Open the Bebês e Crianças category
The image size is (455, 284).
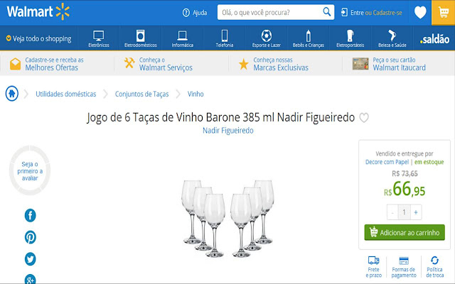point(308,38)
